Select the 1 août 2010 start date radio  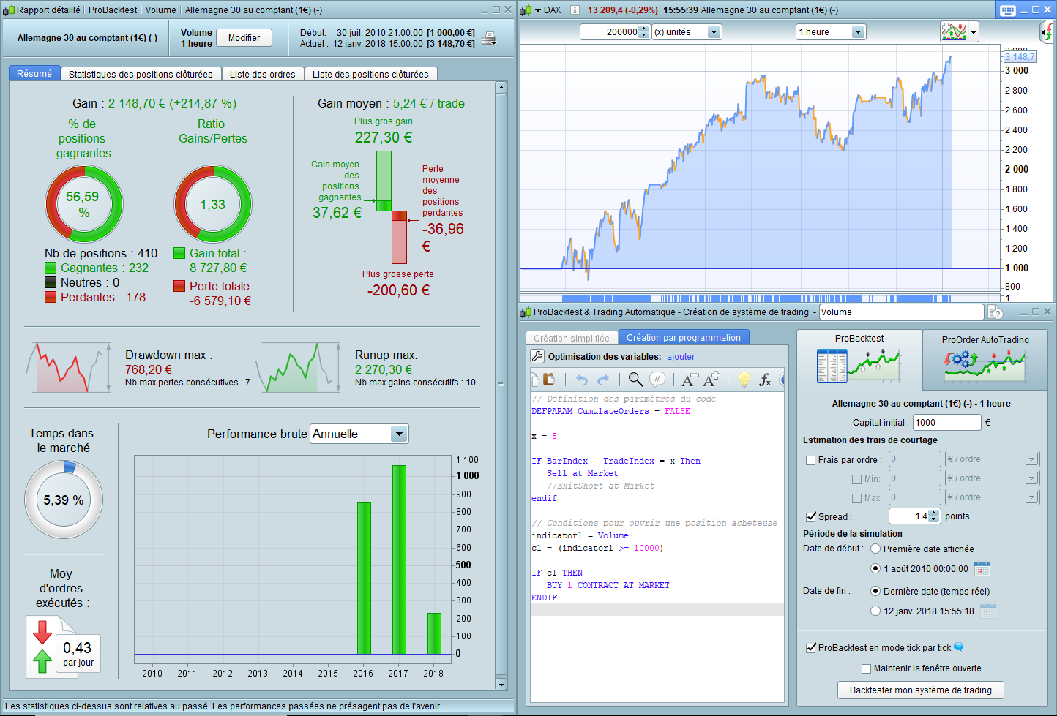(x=875, y=568)
